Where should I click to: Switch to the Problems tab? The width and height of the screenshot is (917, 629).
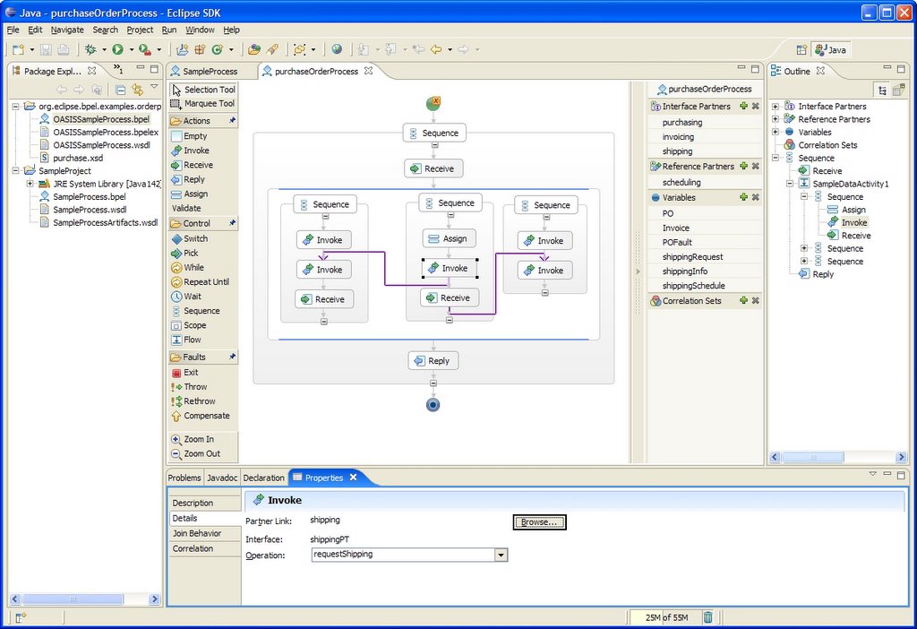click(x=184, y=478)
